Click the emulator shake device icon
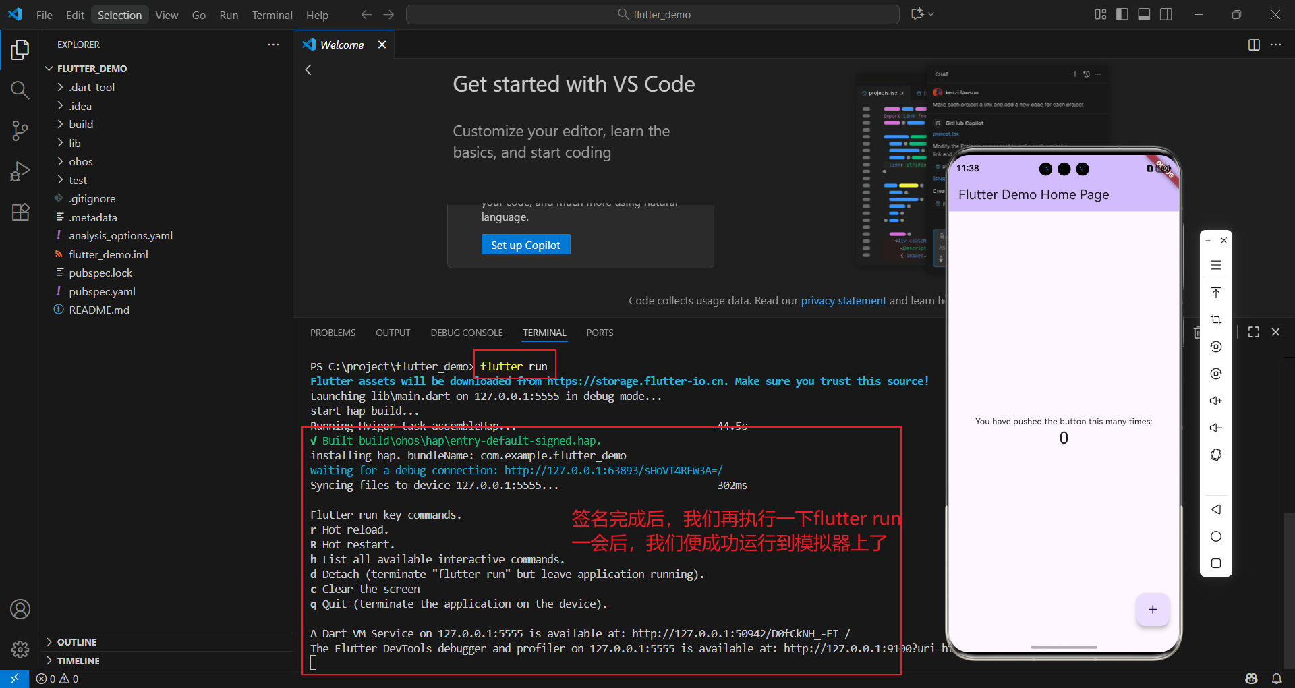 click(x=1216, y=455)
